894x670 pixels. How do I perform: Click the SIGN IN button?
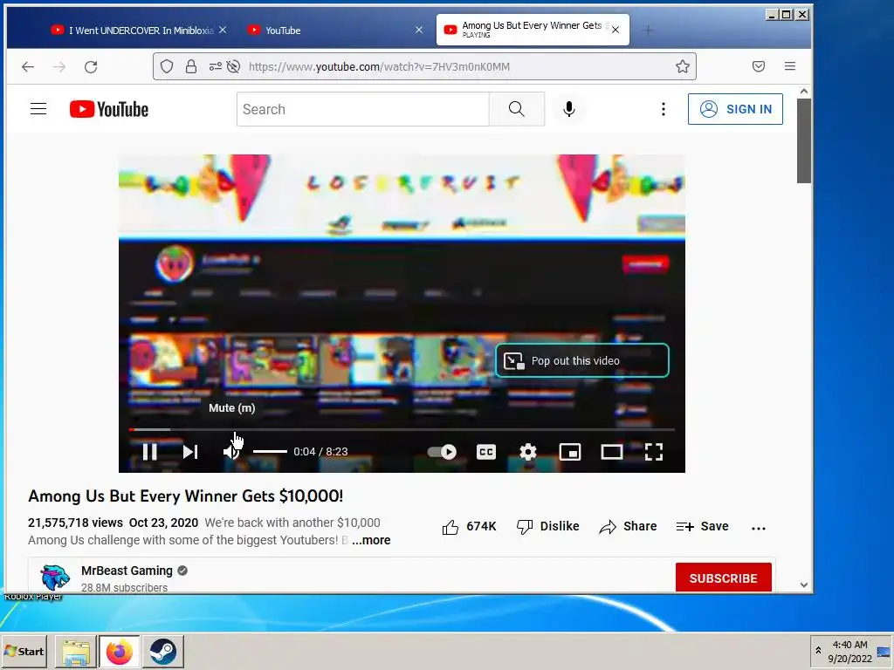[735, 109]
